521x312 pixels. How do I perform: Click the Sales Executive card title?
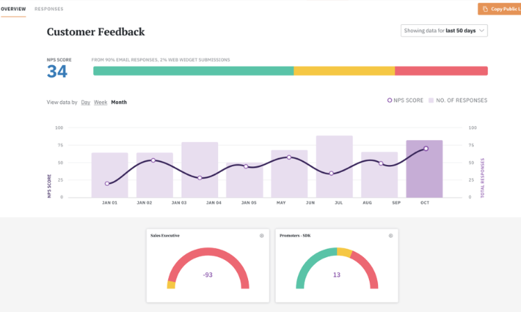point(165,236)
